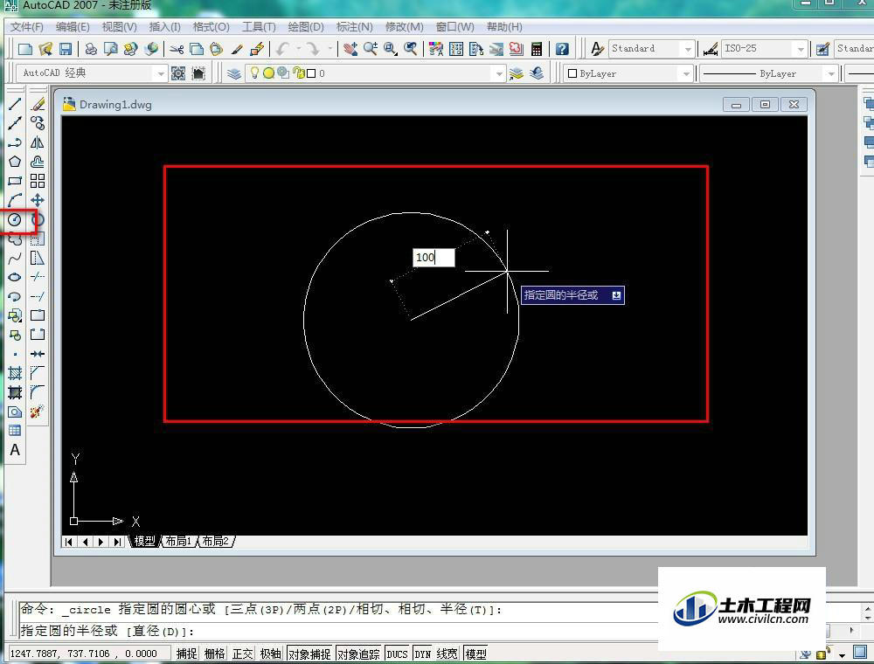Select the Erase modify tool
The image size is (874, 664).
click(x=38, y=104)
